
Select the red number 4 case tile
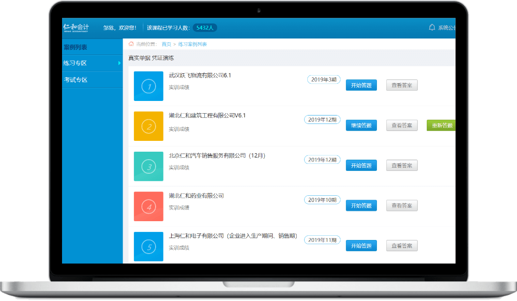(x=149, y=207)
